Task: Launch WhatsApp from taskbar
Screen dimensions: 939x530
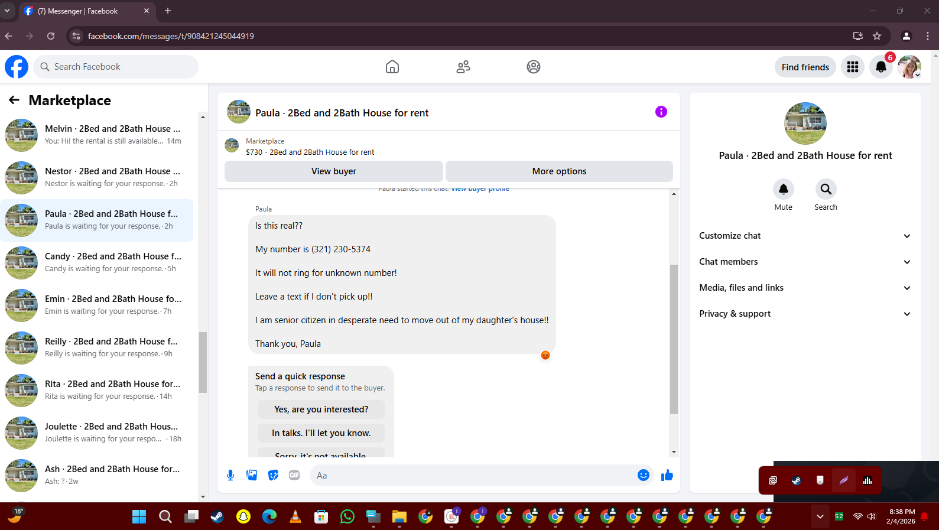Action: [x=347, y=517]
